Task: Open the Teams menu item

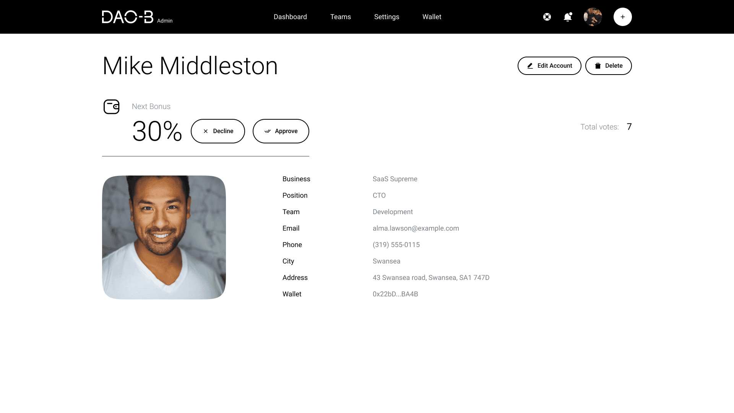Action: point(341,17)
